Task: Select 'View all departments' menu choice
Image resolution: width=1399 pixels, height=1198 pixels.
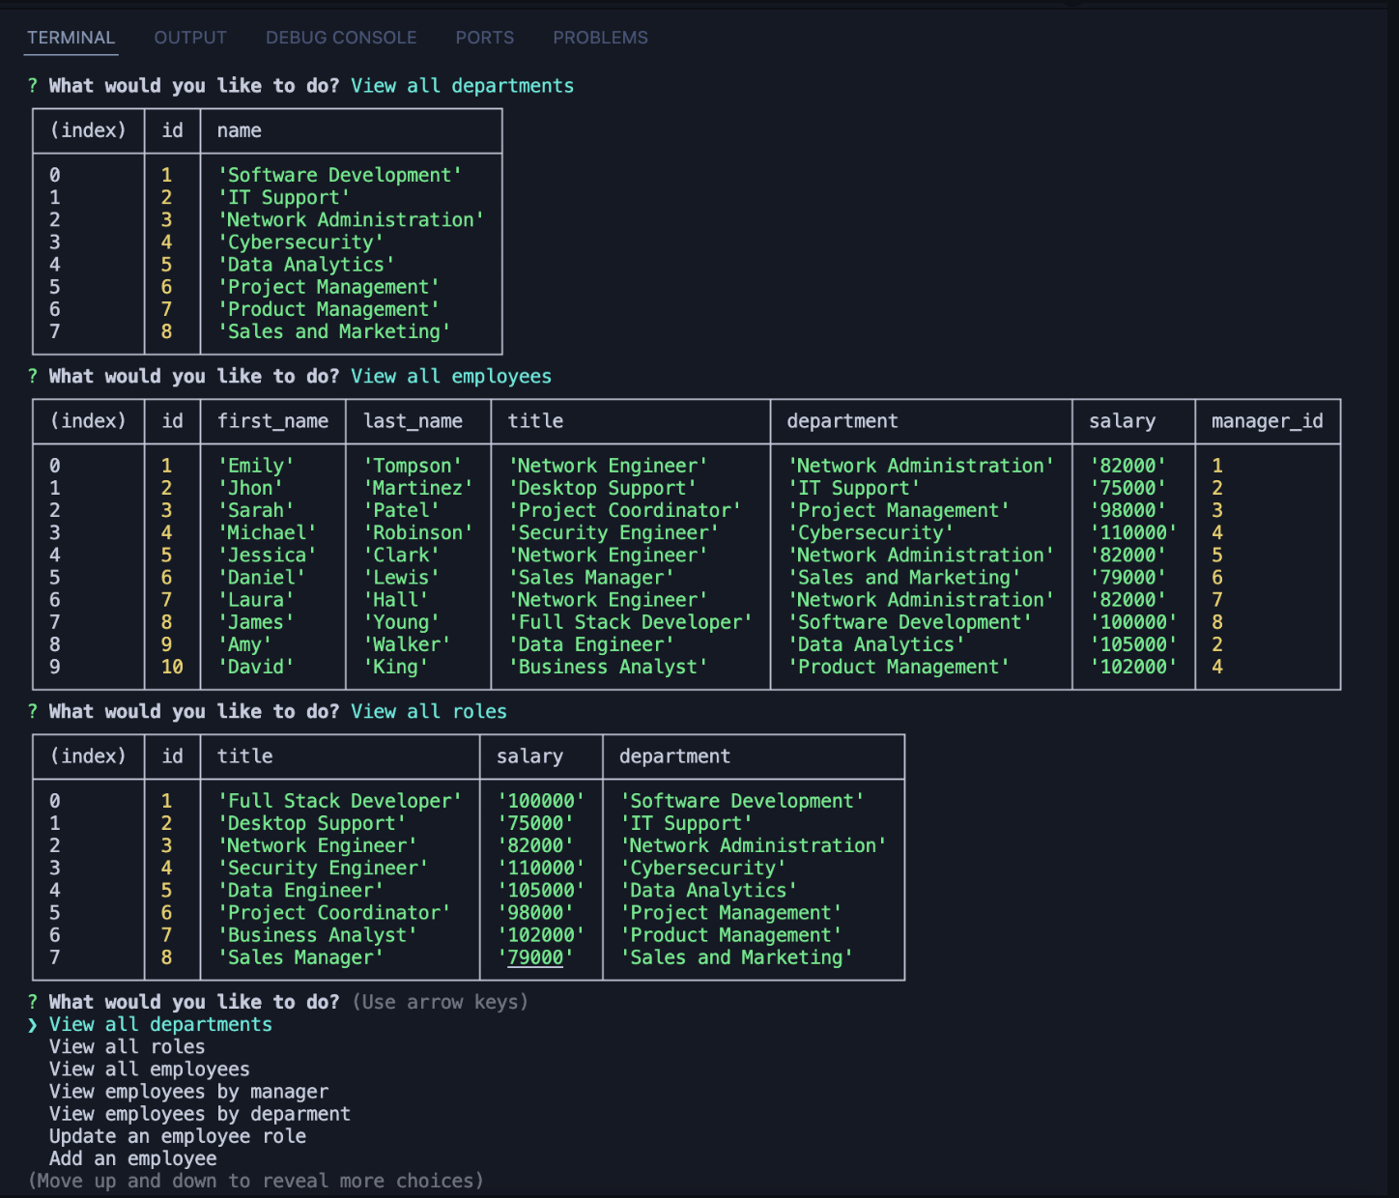Action: click(x=160, y=1025)
